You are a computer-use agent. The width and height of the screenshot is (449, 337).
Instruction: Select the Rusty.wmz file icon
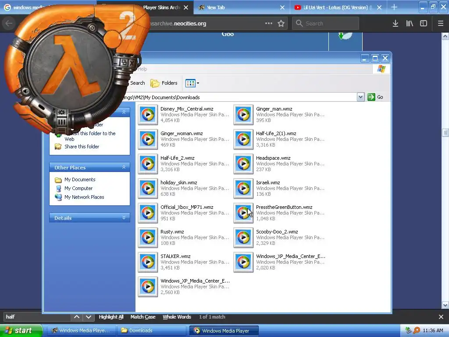(x=148, y=237)
